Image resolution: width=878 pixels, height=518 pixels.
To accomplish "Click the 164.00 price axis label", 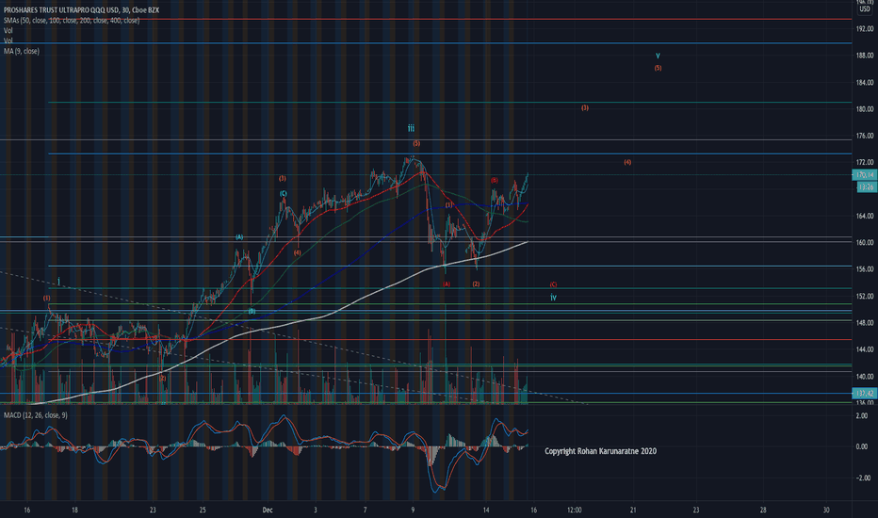I will pyautogui.click(x=865, y=216).
